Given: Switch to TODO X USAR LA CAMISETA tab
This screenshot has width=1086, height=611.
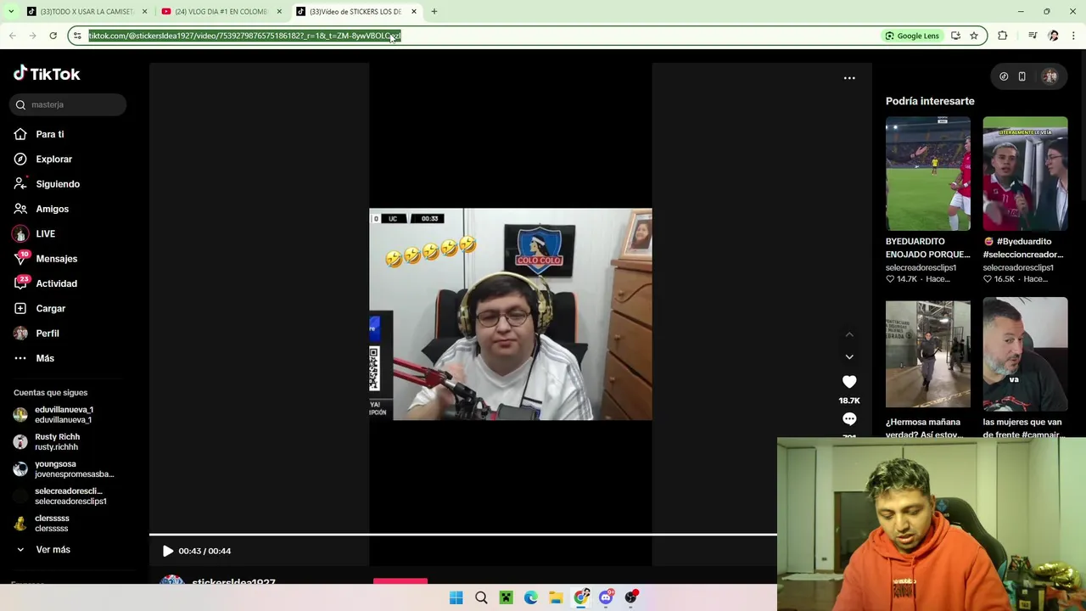Looking at the screenshot, I should (85, 12).
